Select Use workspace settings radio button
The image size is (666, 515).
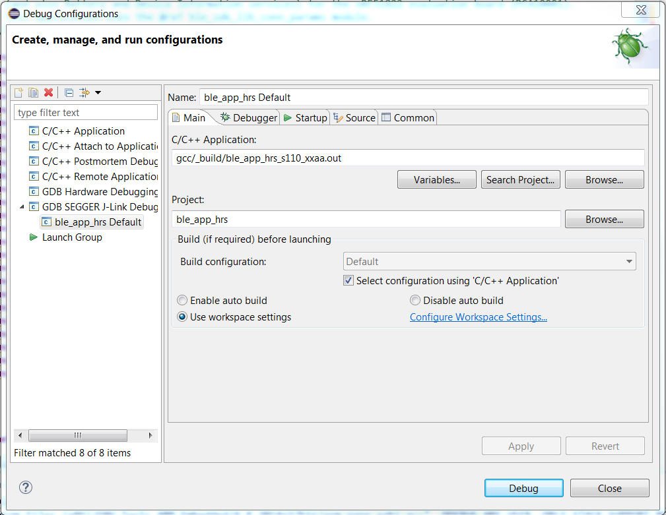coord(182,317)
